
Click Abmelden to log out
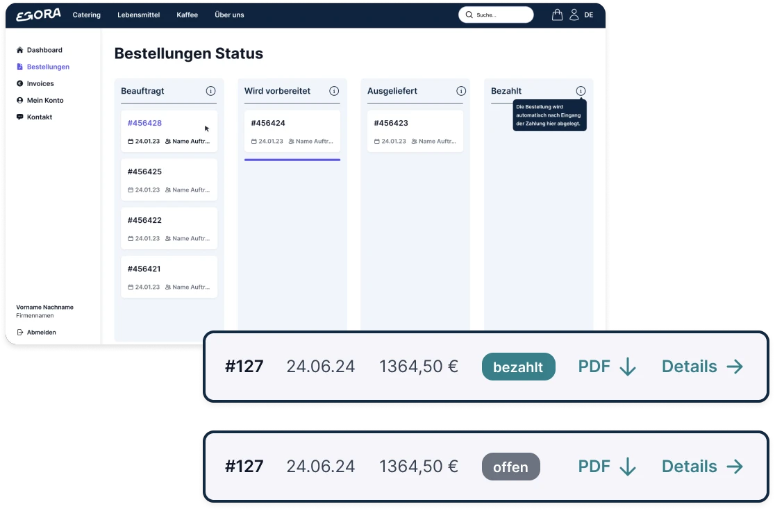[x=41, y=333]
